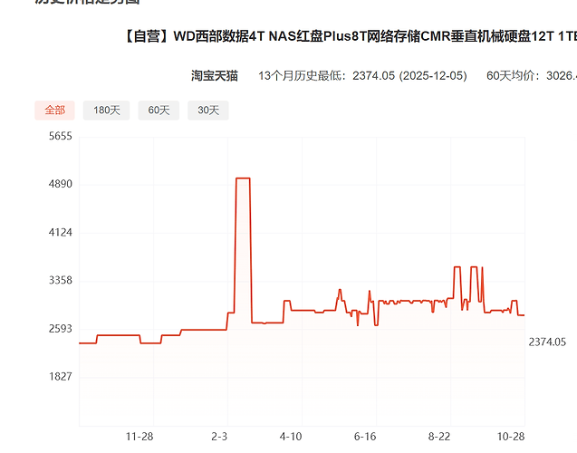Image resolution: width=577 pixels, height=453 pixels.
Task: Click the 2-3 date axis label
Action: [219, 437]
